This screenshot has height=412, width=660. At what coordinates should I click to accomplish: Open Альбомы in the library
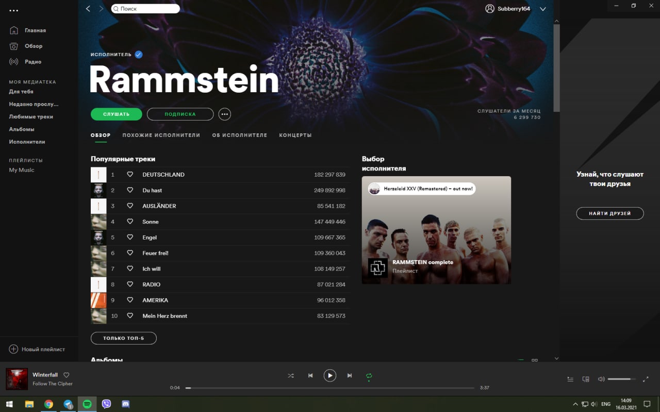click(22, 129)
